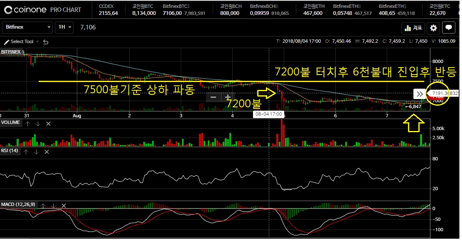Open the 1H timeframe dropdown
This screenshot has width=462, height=242.
64,27
